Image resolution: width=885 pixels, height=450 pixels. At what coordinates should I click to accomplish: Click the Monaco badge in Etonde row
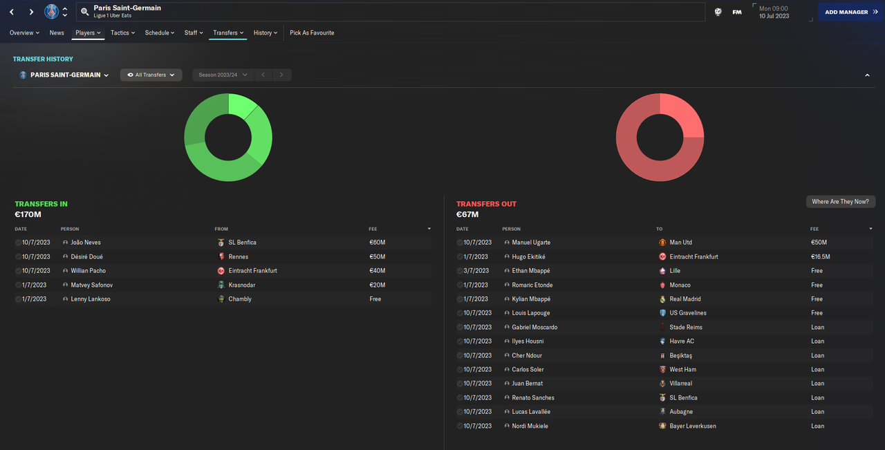click(663, 285)
